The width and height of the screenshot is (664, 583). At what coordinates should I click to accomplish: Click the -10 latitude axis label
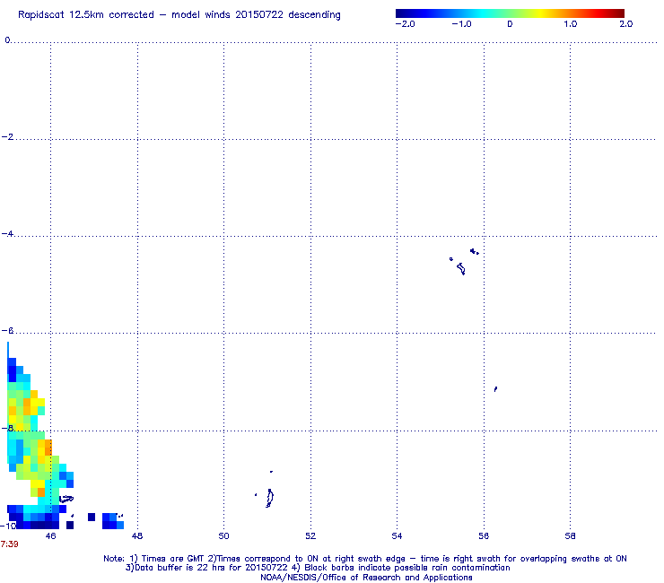(x=8, y=526)
